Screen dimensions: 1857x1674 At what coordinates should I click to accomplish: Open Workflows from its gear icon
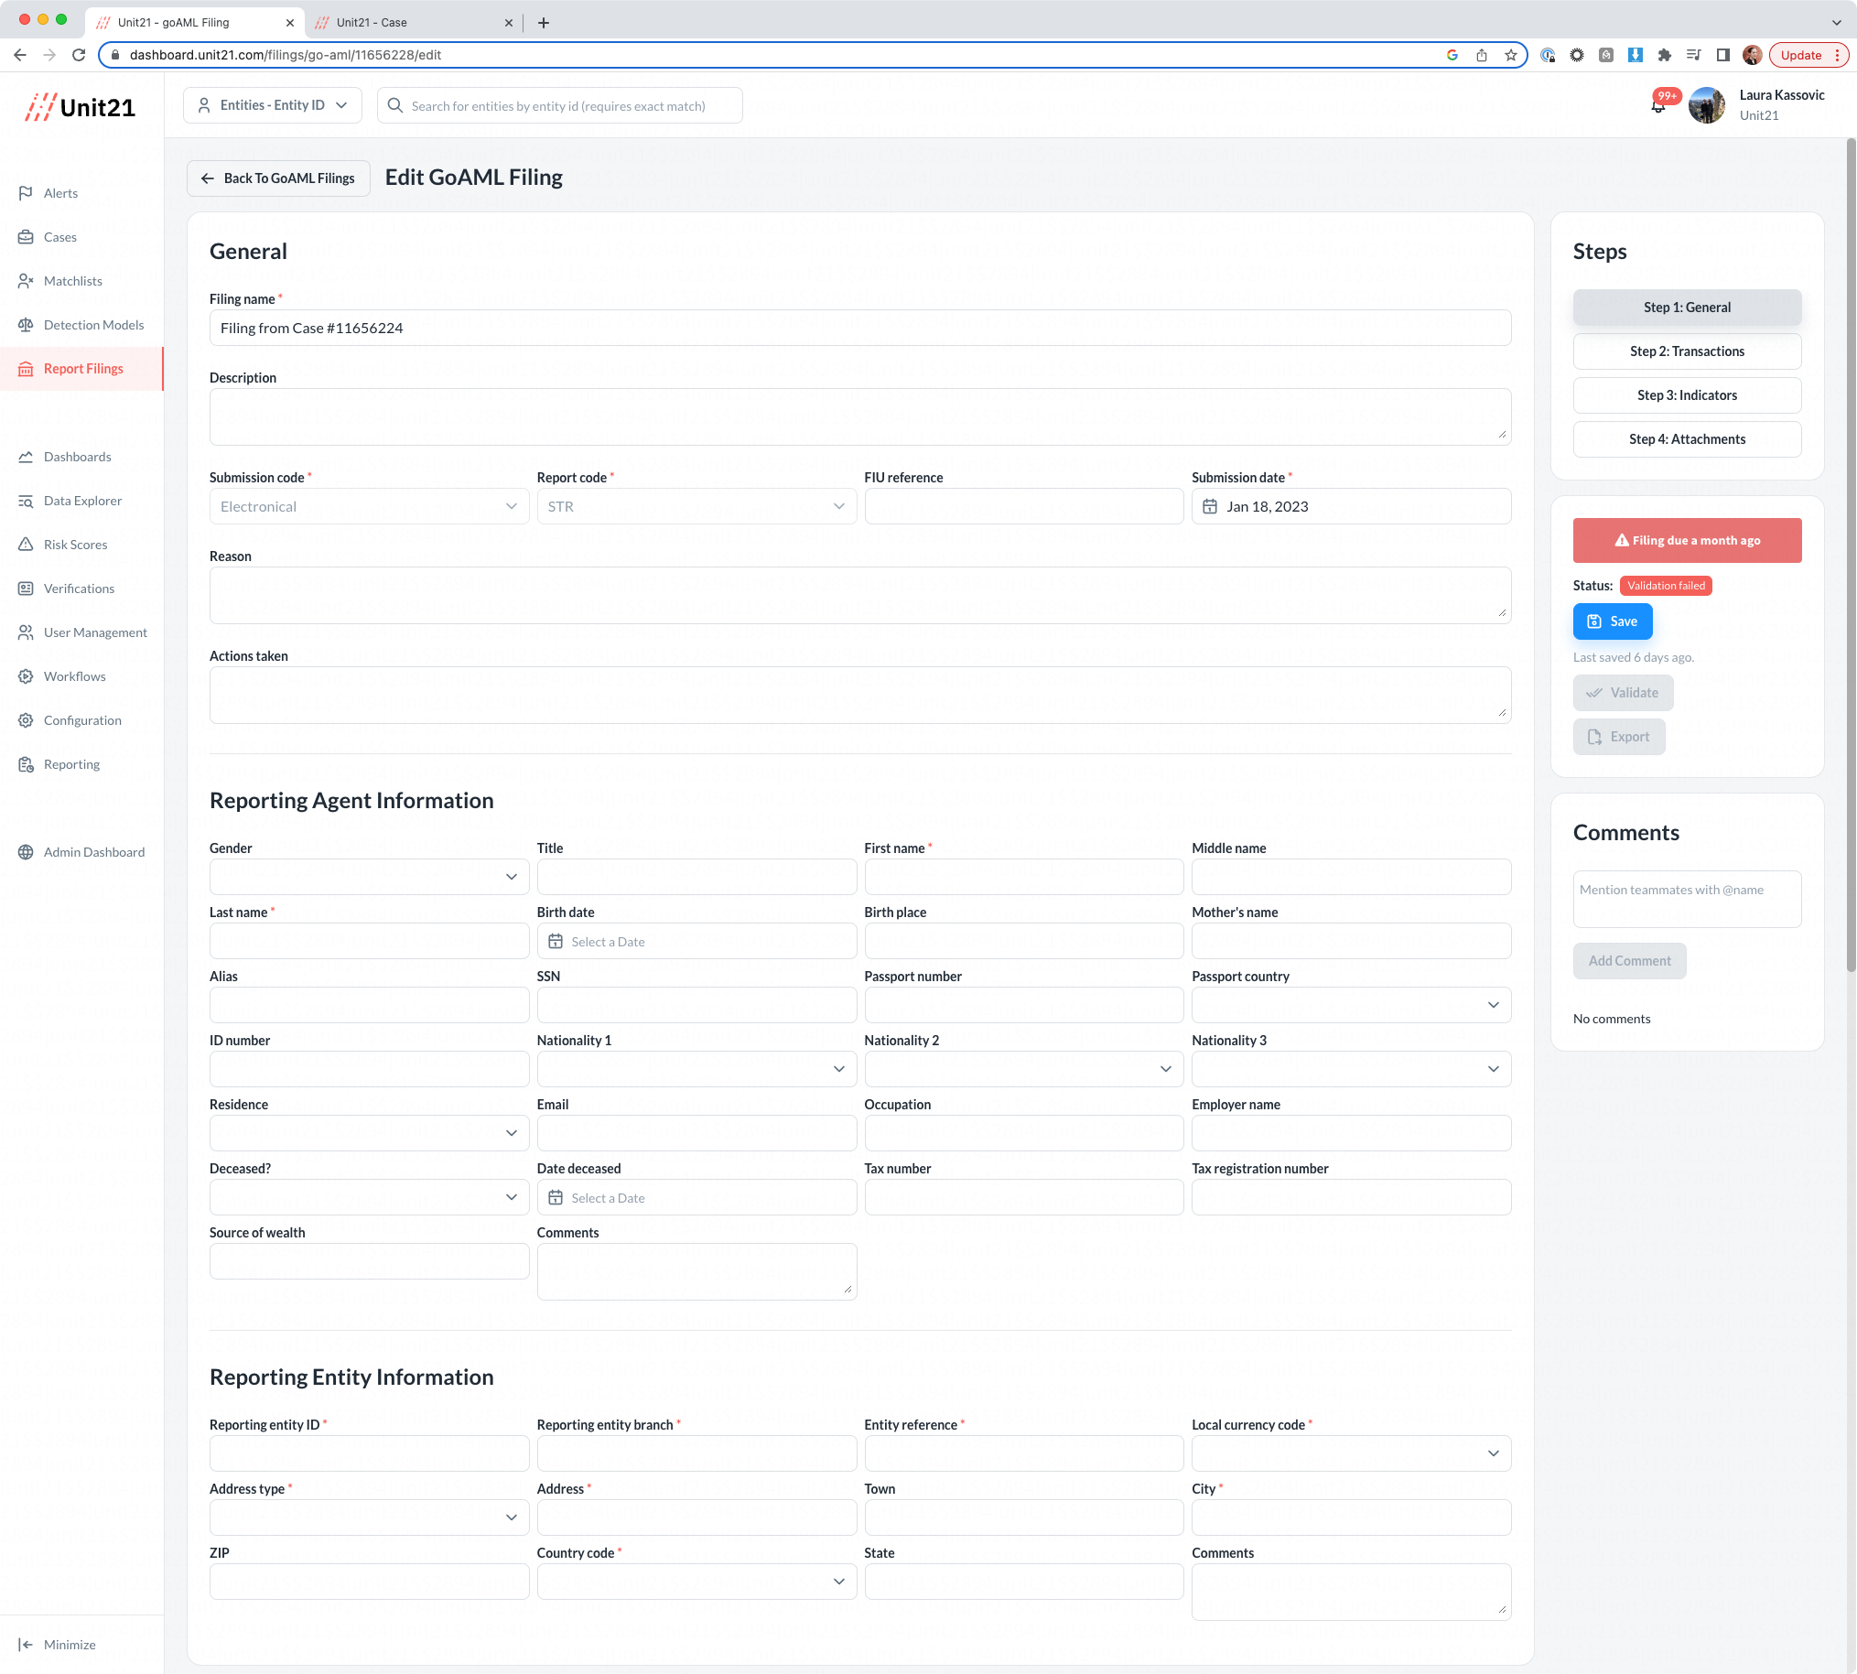[x=26, y=676]
